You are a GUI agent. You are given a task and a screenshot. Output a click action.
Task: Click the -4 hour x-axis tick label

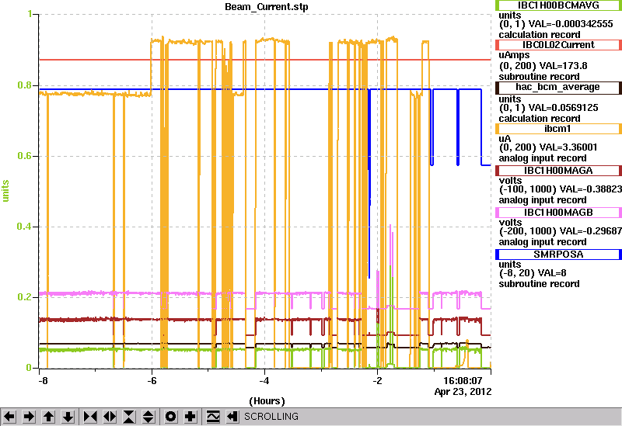pyautogui.click(x=264, y=381)
